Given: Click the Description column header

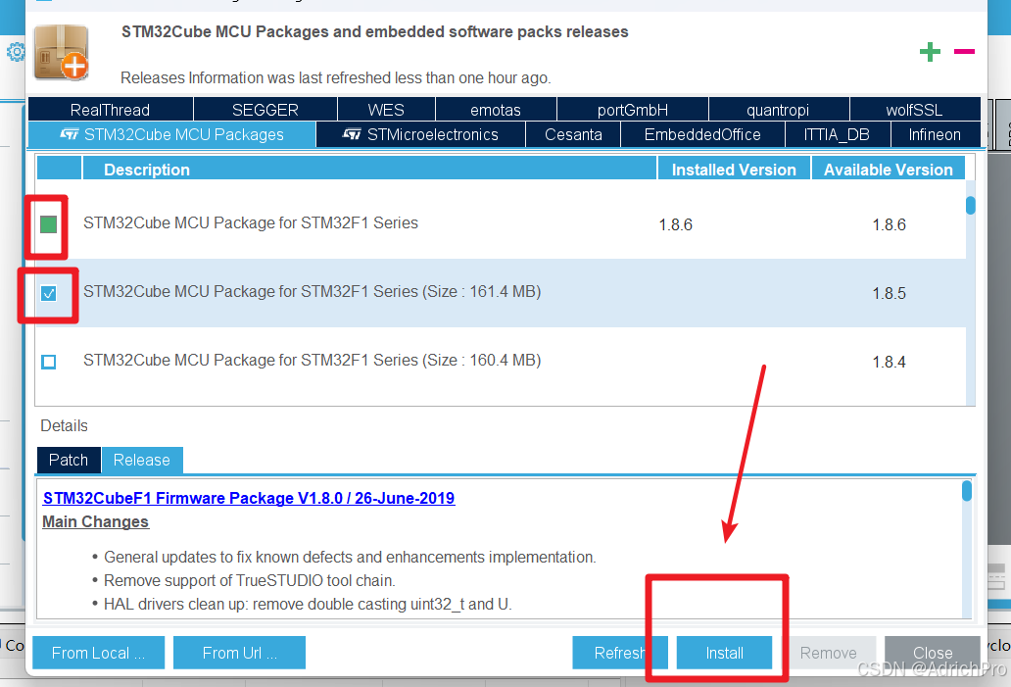Looking at the screenshot, I should (369, 169).
